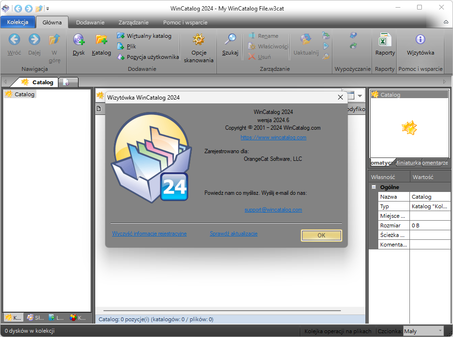Viewport: 453px width, 337px height.
Task: Click the small drive-arrow icon beside Uaktualnij
Action: pyautogui.click(x=326, y=35)
